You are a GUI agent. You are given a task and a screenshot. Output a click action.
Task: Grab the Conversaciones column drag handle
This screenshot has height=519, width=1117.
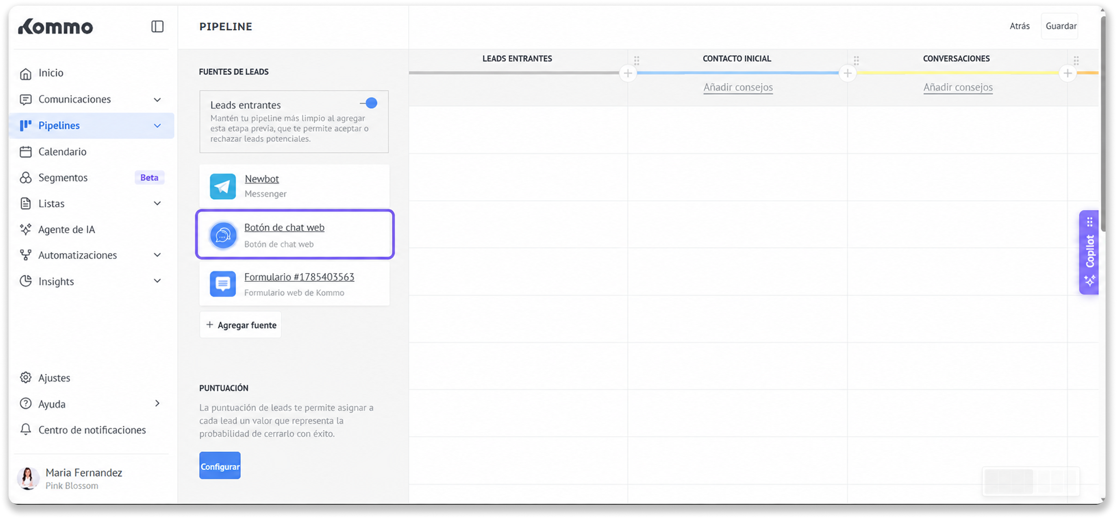pyautogui.click(x=856, y=60)
